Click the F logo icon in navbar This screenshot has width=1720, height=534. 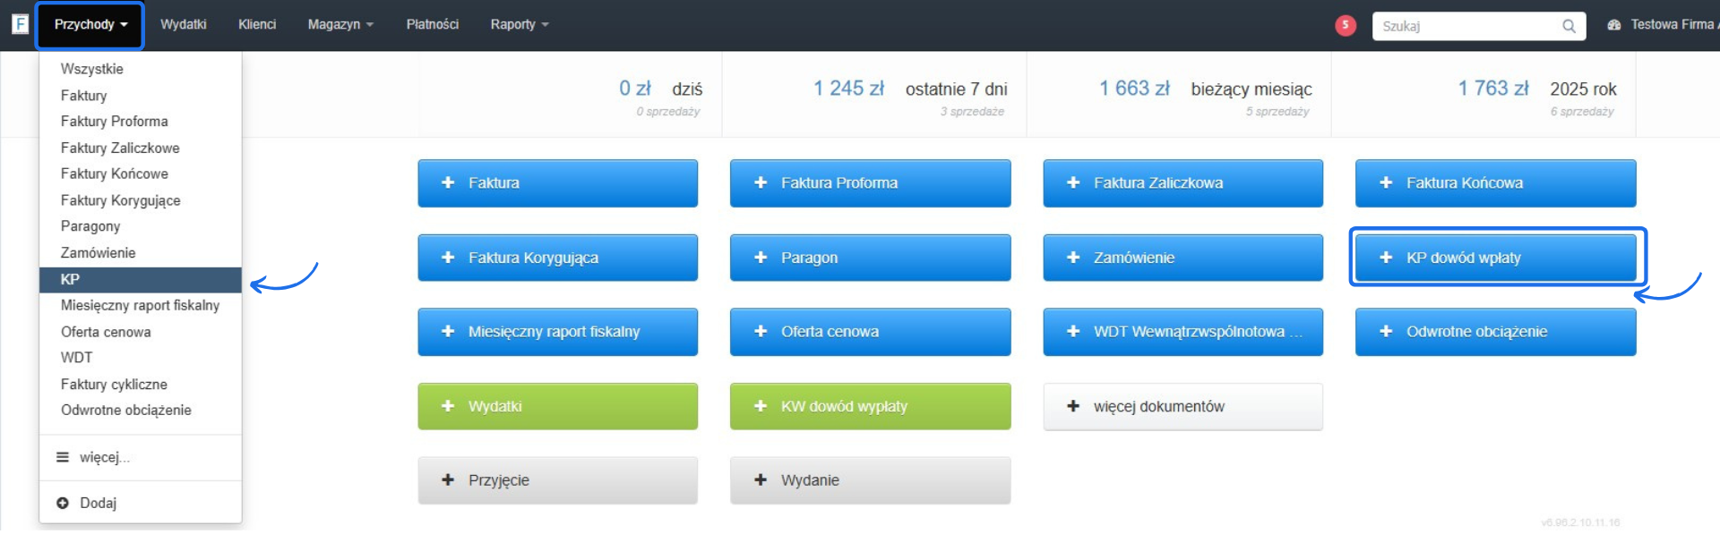click(x=20, y=24)
